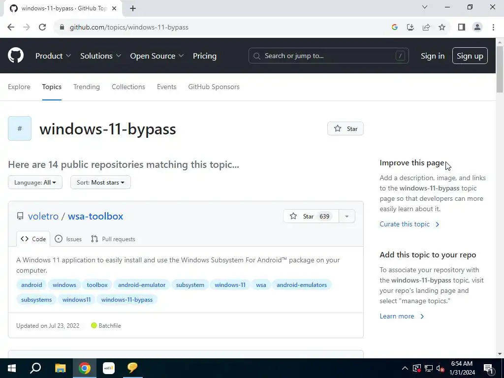Go back to previous page in browser
This screenshot has width=504, height=378.
point(11,28)
